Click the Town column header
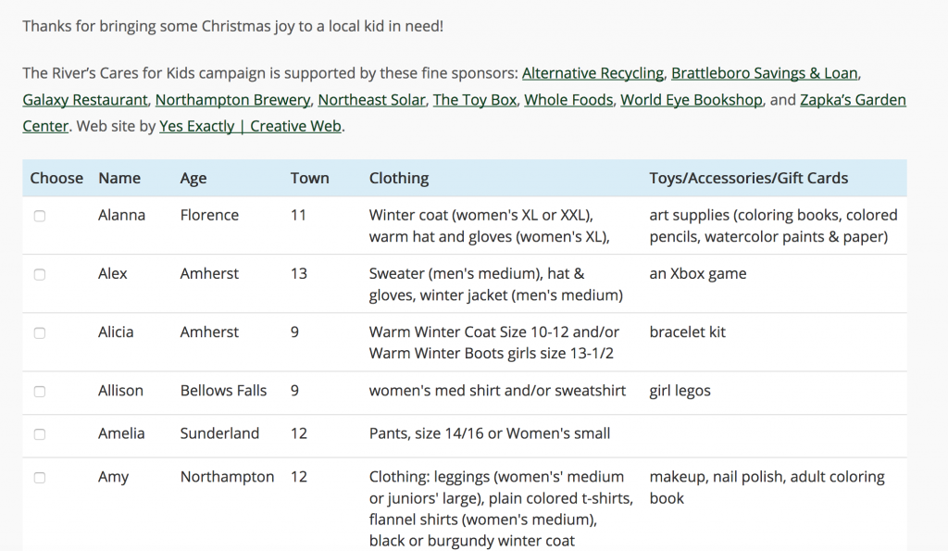The height and width of the screenshot is (551, 948). [309, 179]
